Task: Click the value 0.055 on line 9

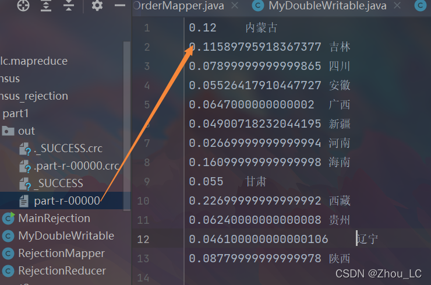Action: tap(206, 182)
